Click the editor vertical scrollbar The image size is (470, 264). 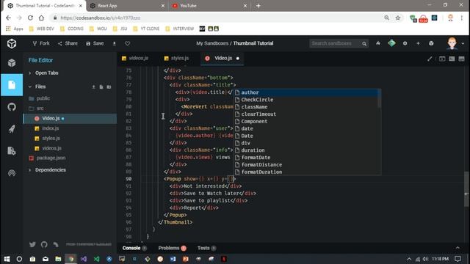coord(467,189)
